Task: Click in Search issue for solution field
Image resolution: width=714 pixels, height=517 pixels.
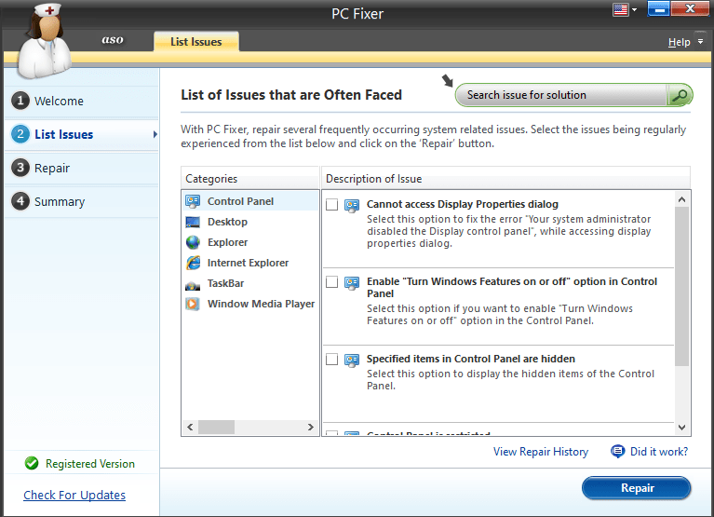Action: pos(562,95)
